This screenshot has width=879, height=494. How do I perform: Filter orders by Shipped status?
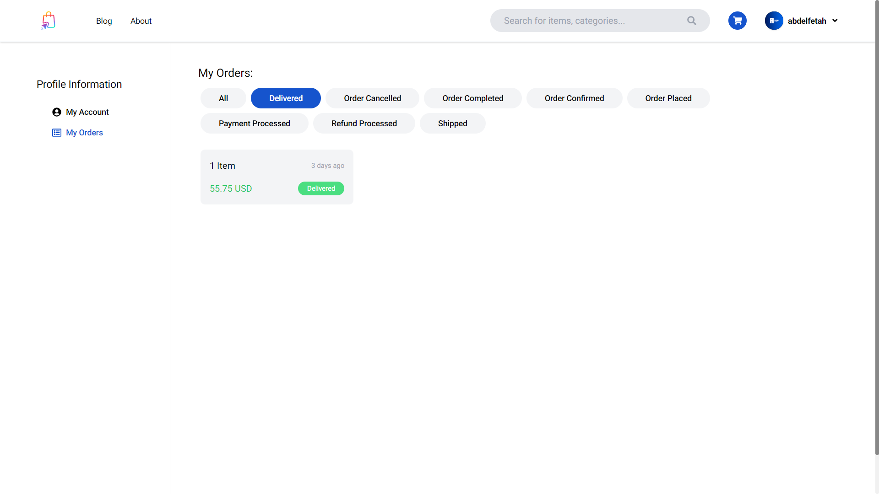pyautogui.click(x=452, y=123)
